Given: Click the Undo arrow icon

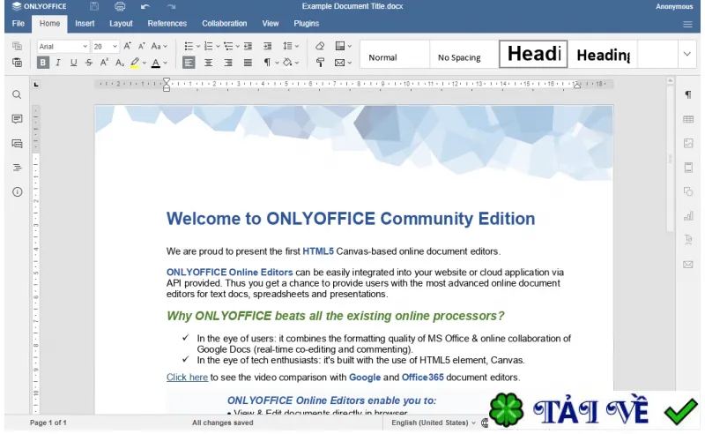Looking at the screenshot, I should (x=145, y=6).
